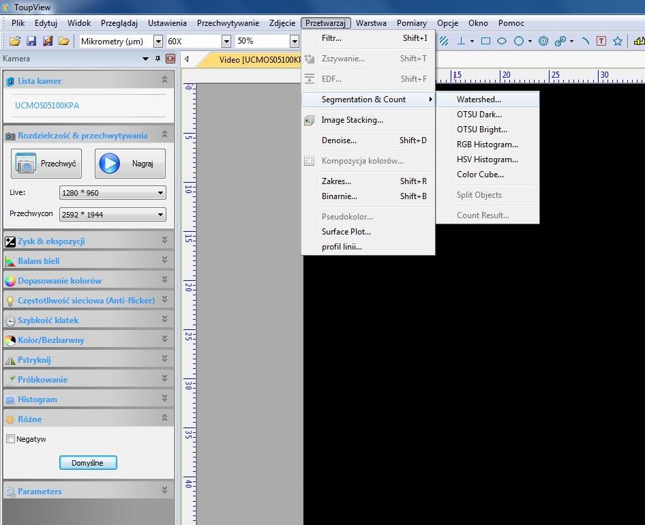Open the 60X magnification dropdown
This screenshot has height=525, width=645.
[226, 41]
